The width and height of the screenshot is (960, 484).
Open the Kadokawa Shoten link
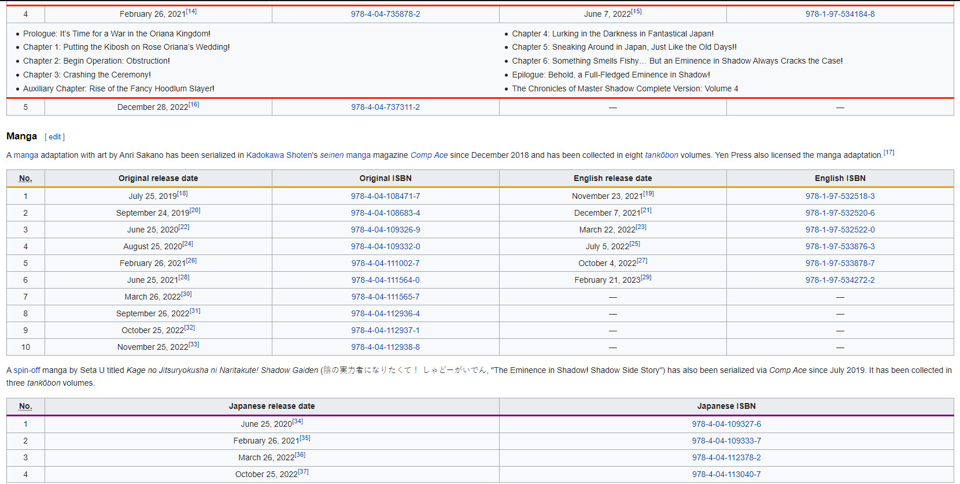click(x=279, y=155)
